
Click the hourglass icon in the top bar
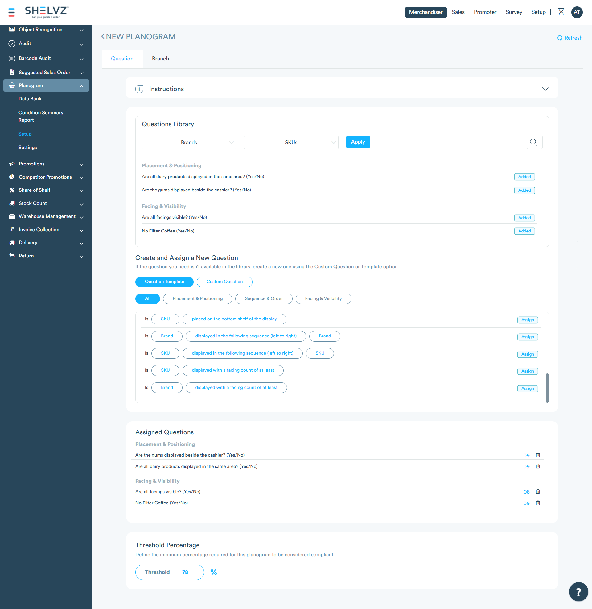coord(561,12)
